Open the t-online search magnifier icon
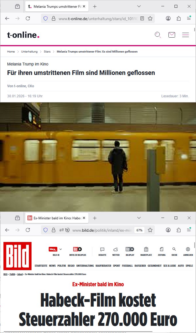Screen dimensions: 196x333 (x=158, y=35)
